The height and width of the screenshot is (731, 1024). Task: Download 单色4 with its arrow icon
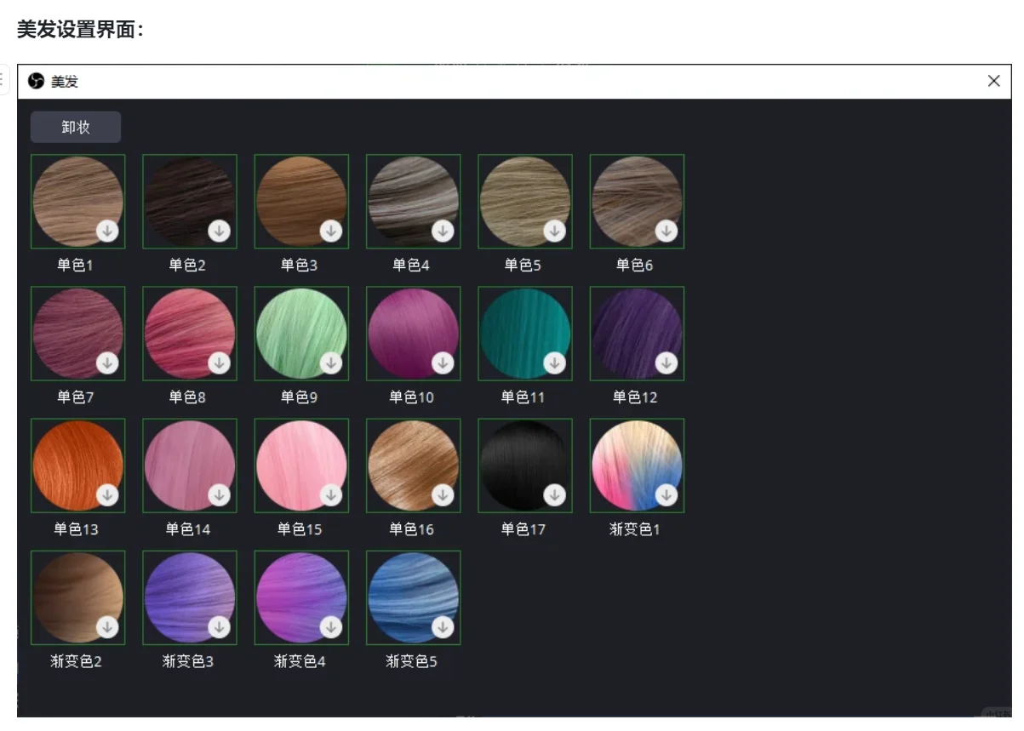pyautogui.click(x=443, y=231)
